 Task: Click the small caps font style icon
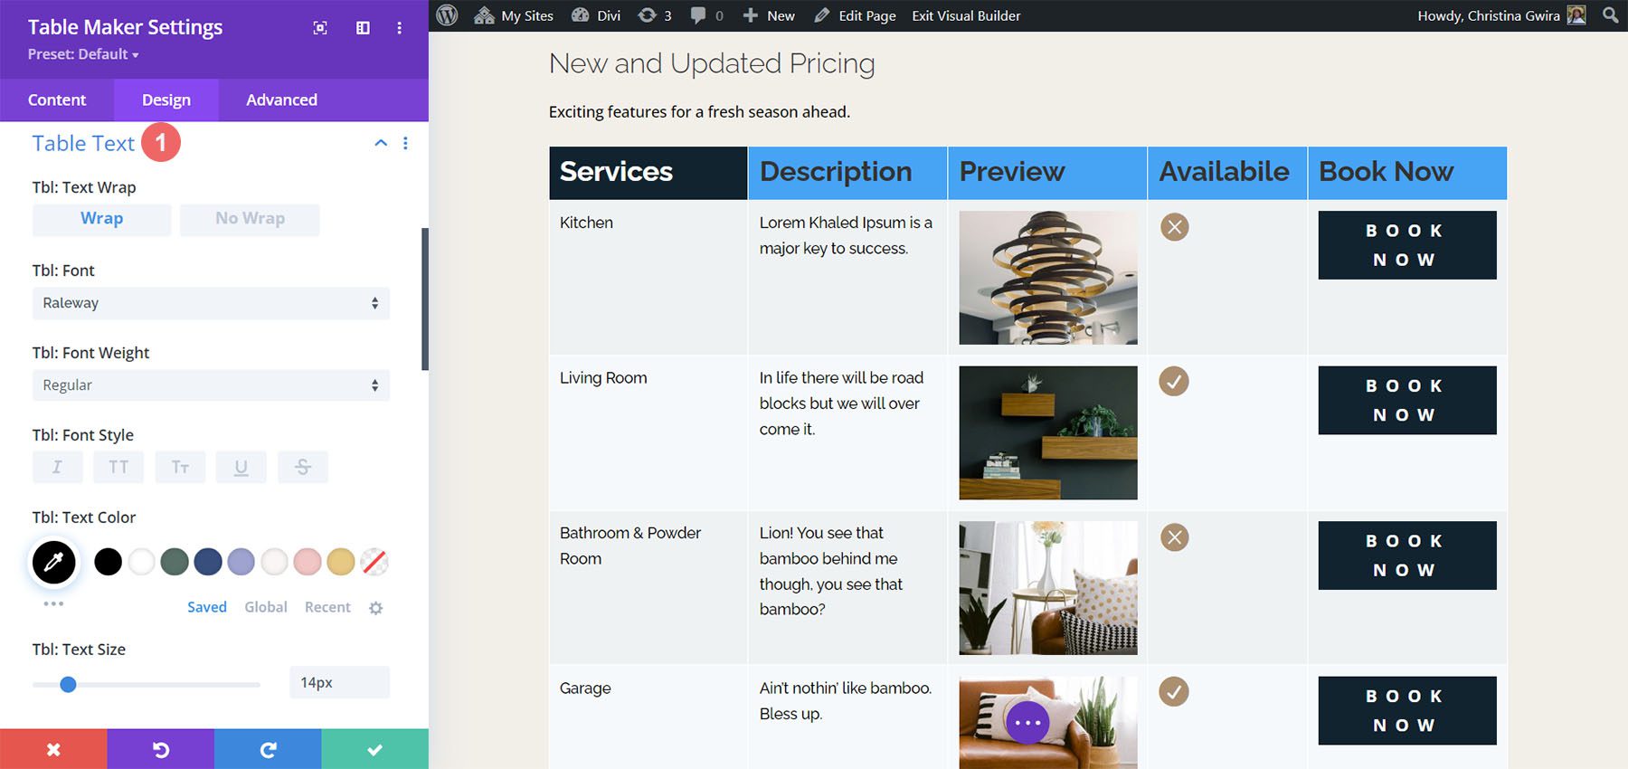(x=180, y=467)
